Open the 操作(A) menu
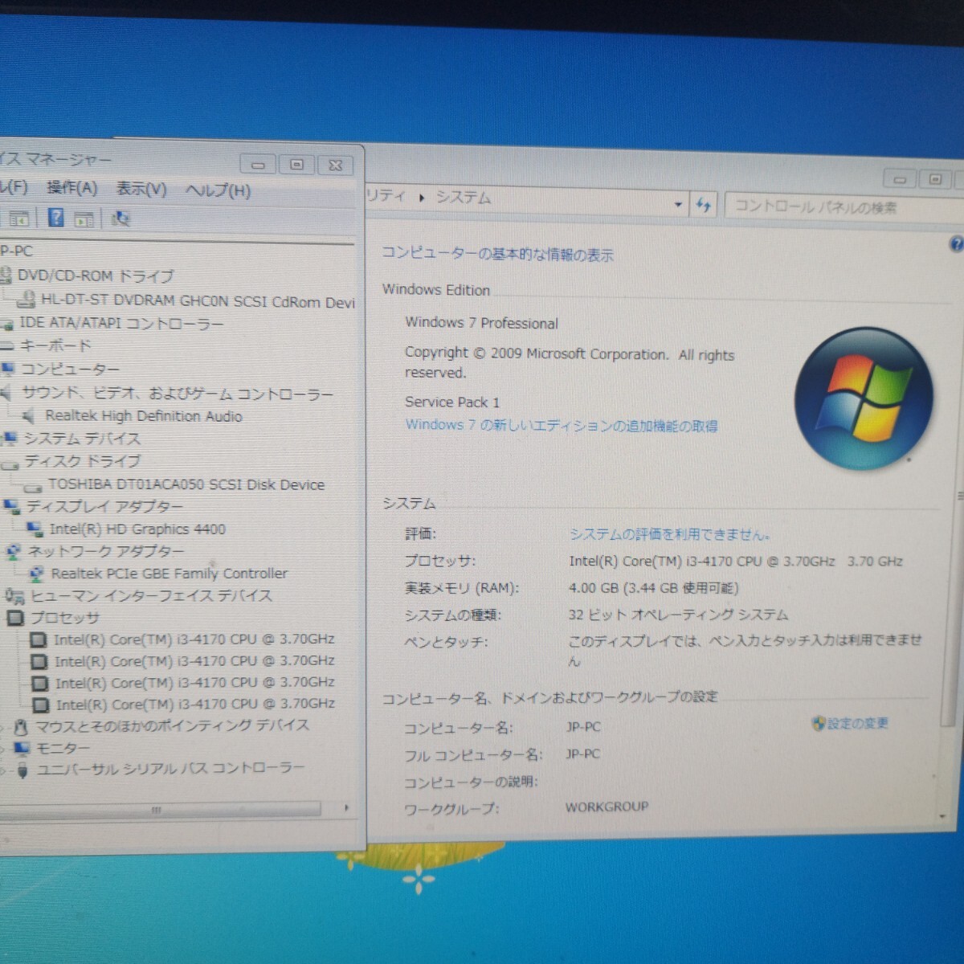The image size is (964, 964). (72, 190)
